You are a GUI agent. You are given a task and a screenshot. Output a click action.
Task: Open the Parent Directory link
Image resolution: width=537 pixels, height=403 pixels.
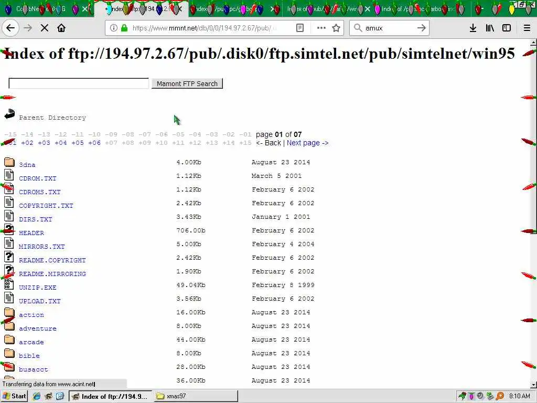[52, 118]
